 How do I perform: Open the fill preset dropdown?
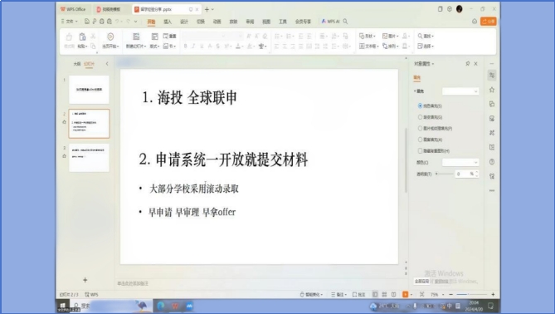[x=460, y=91]
